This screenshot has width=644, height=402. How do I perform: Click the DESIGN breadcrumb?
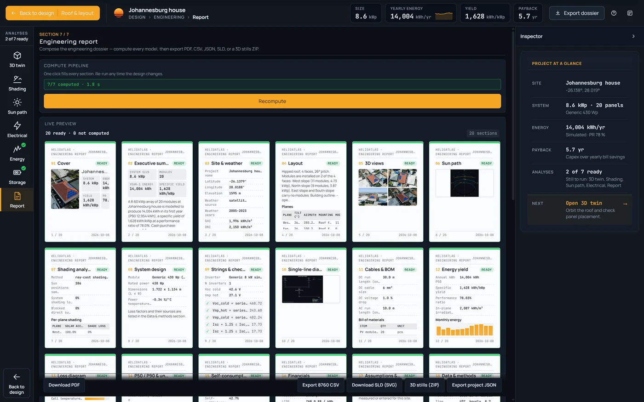[x=137, y=17]
